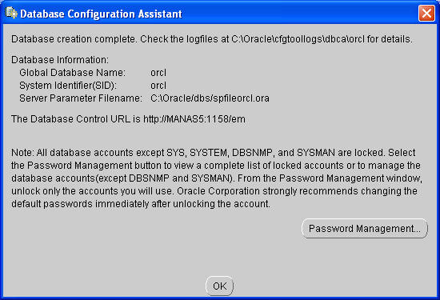Click the Database Configuration Assistant title icon
The width and height of the screenshot is (440, 300).
click(11, 13)
